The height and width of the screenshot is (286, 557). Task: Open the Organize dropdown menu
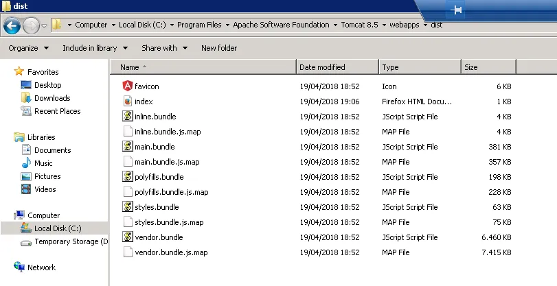click(28, 48)
